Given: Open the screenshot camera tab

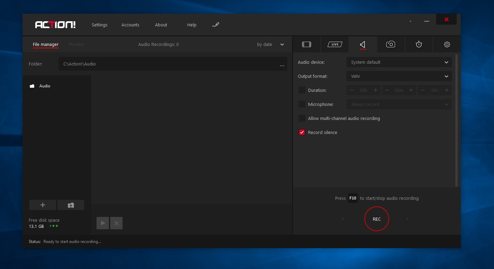Looking at the screenshot, I should tap(391, 44).
